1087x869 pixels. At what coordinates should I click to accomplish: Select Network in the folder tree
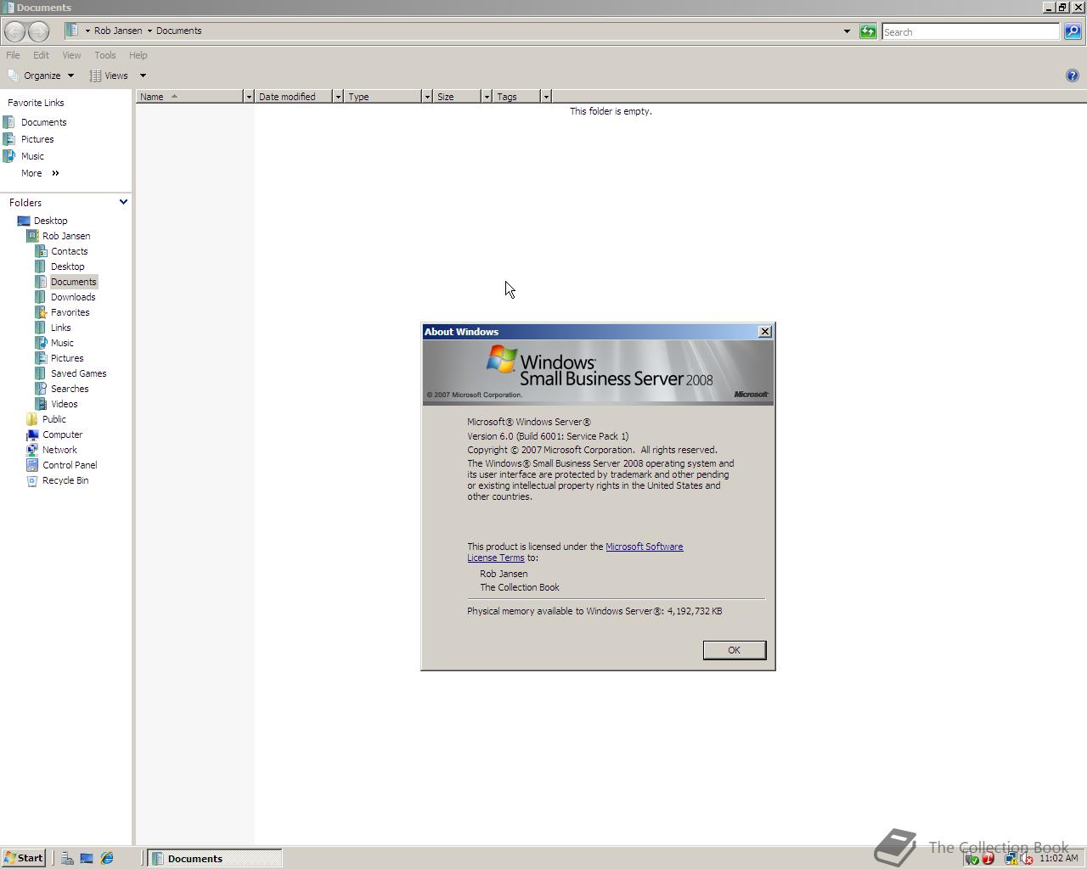tap(59, 450)
